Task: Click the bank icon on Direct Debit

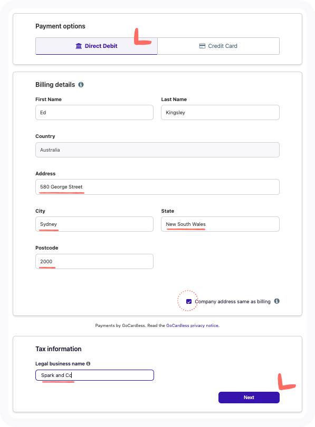Action: pos(79,46)
